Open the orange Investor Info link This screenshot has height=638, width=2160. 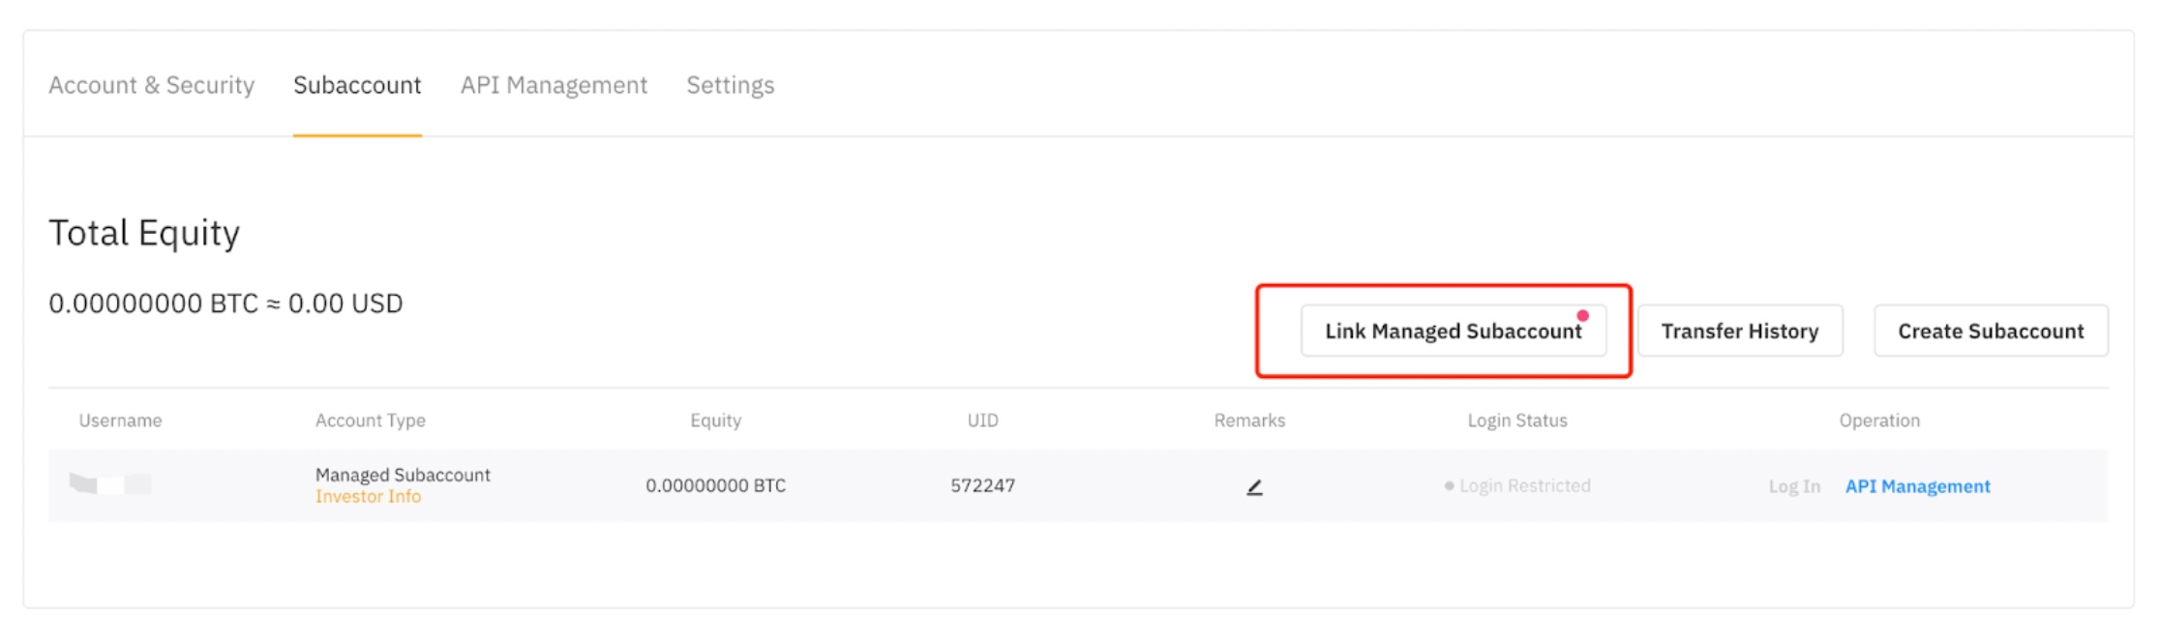pos(368,497)
